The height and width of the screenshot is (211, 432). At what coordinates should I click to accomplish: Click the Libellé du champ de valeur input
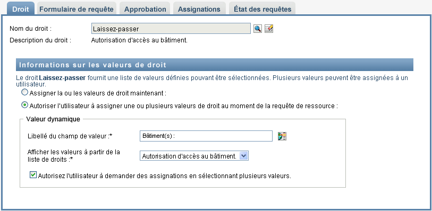point(206,136)
